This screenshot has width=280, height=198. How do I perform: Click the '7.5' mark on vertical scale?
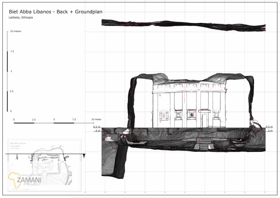12,51
